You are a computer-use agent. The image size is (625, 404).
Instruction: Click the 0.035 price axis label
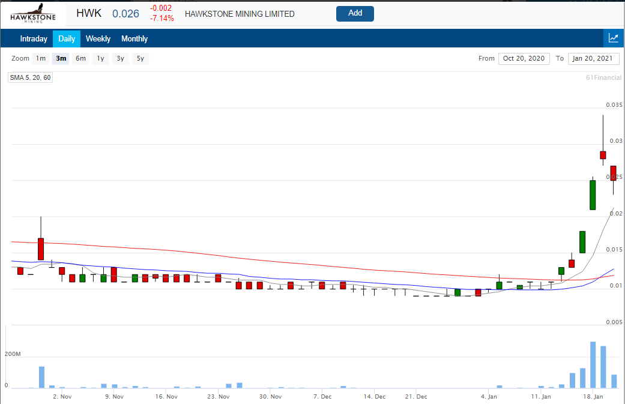(614, 105)
